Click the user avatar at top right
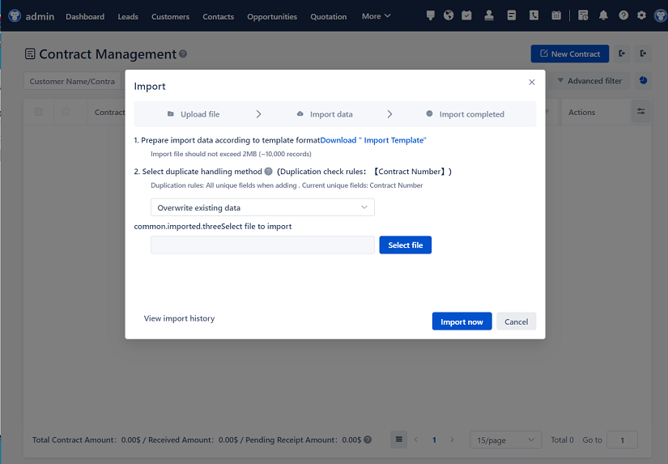Image resolution: width=668 pixels, height=464 pixels. (661, 16)
